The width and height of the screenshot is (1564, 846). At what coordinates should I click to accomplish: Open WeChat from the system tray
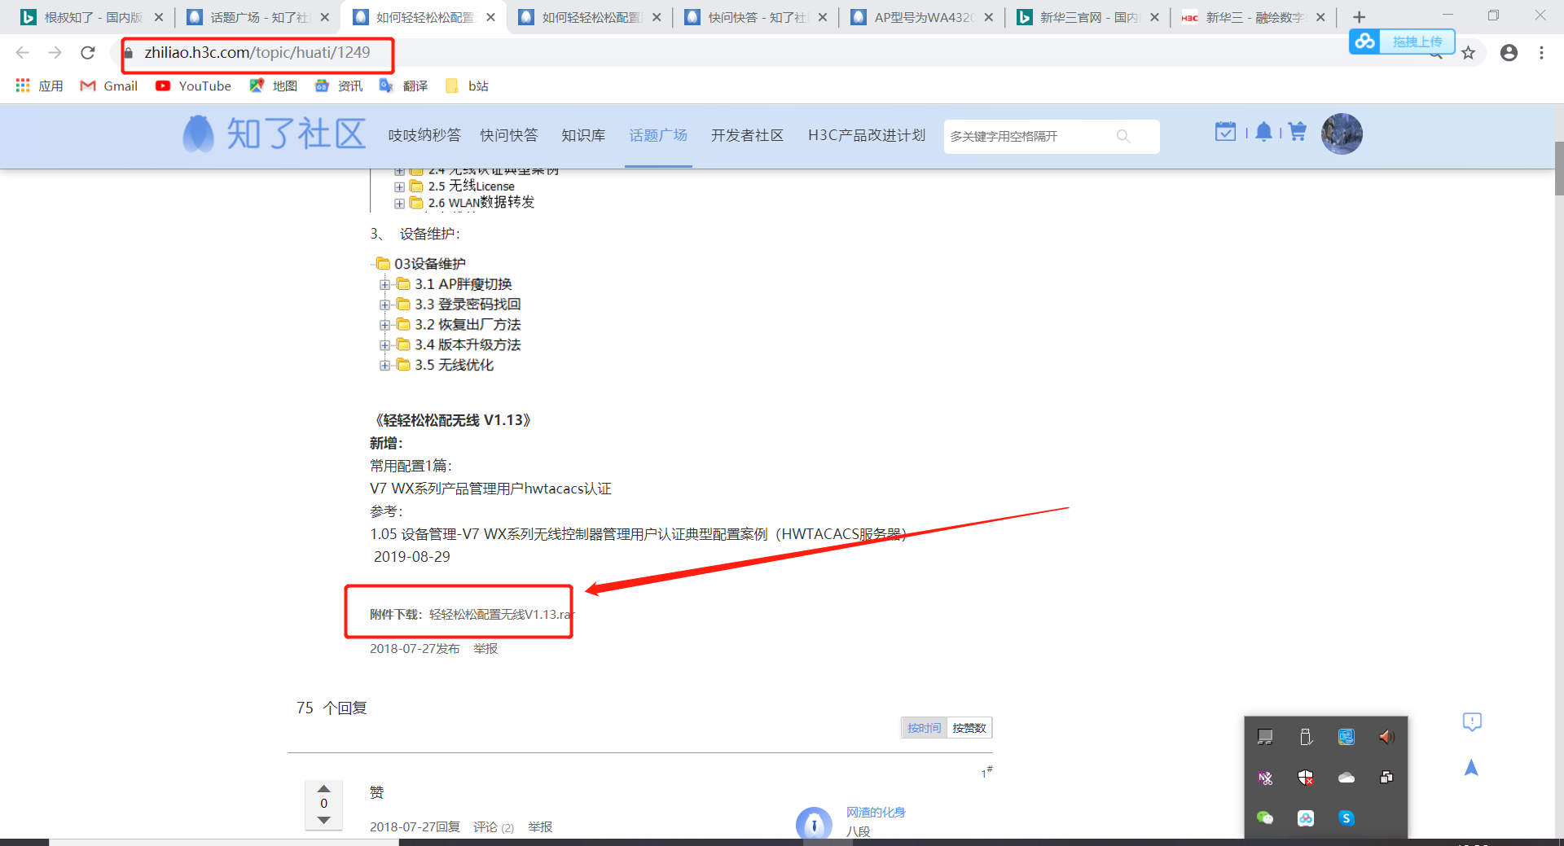coord(1265,818)
